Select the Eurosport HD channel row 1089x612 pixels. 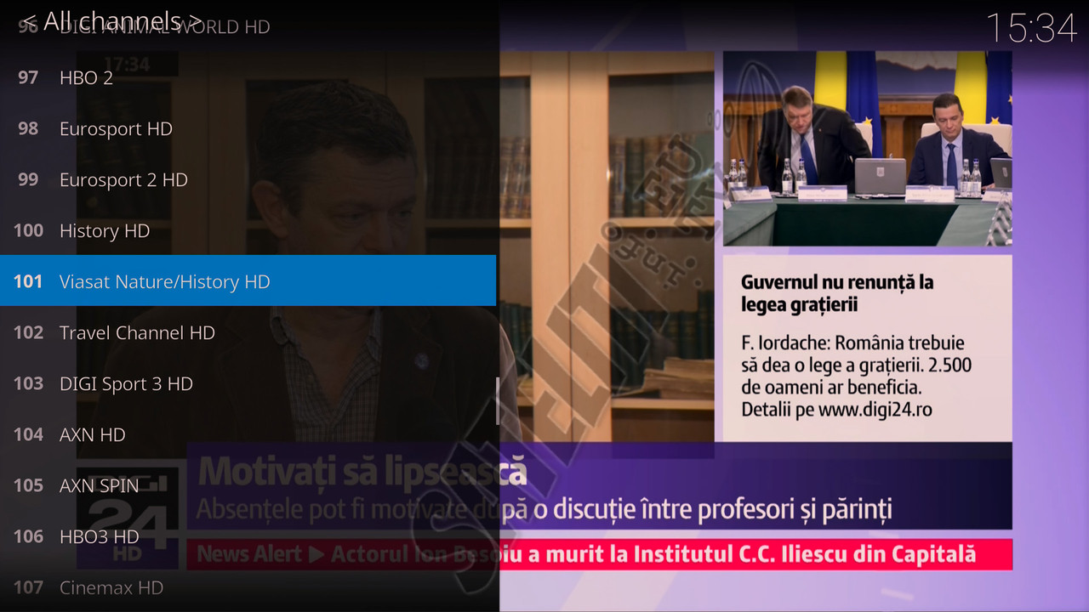click(x=248, y=128)
